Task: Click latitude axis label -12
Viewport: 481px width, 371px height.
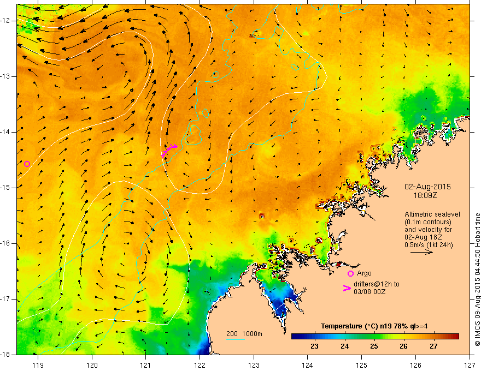Action: click(x=5, y=21)
